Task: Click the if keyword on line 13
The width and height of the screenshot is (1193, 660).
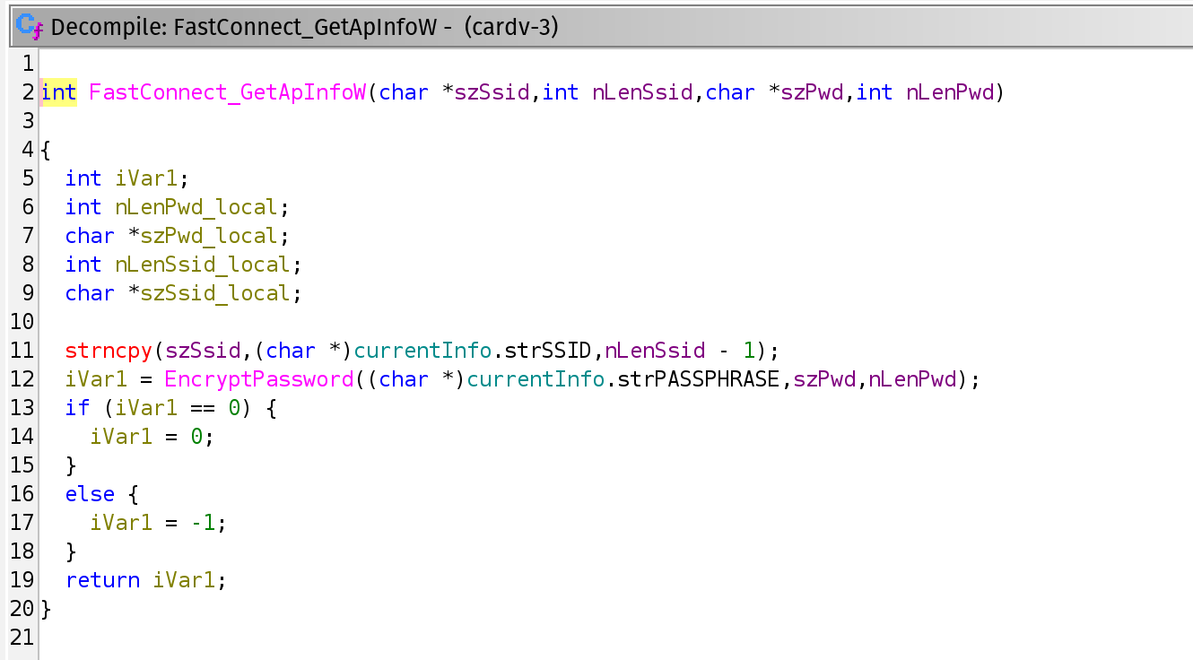Action: [78, 408]
